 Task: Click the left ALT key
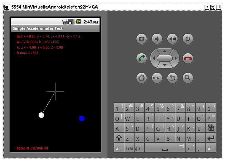(x=119, y=147)
